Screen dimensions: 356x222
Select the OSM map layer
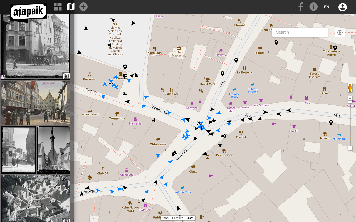(x=190, y=218)
